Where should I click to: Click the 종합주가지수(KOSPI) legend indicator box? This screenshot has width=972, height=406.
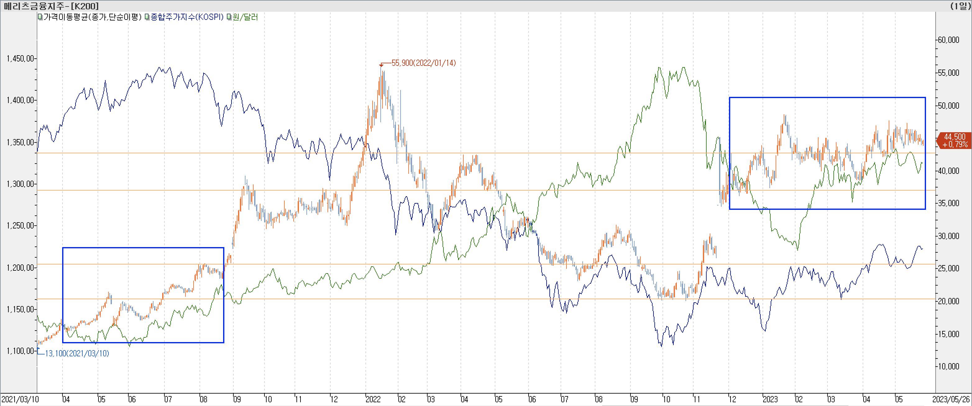[147, 17]
